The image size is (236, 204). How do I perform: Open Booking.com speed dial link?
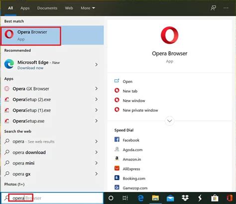tap(134, 179)
